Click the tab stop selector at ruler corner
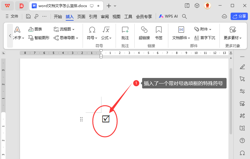Viewport: 250px width, 159px height. tap(3, 53)
